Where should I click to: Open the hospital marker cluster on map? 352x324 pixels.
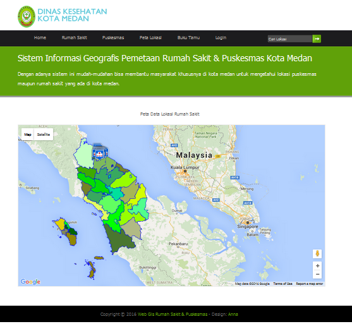pos(100,152)
